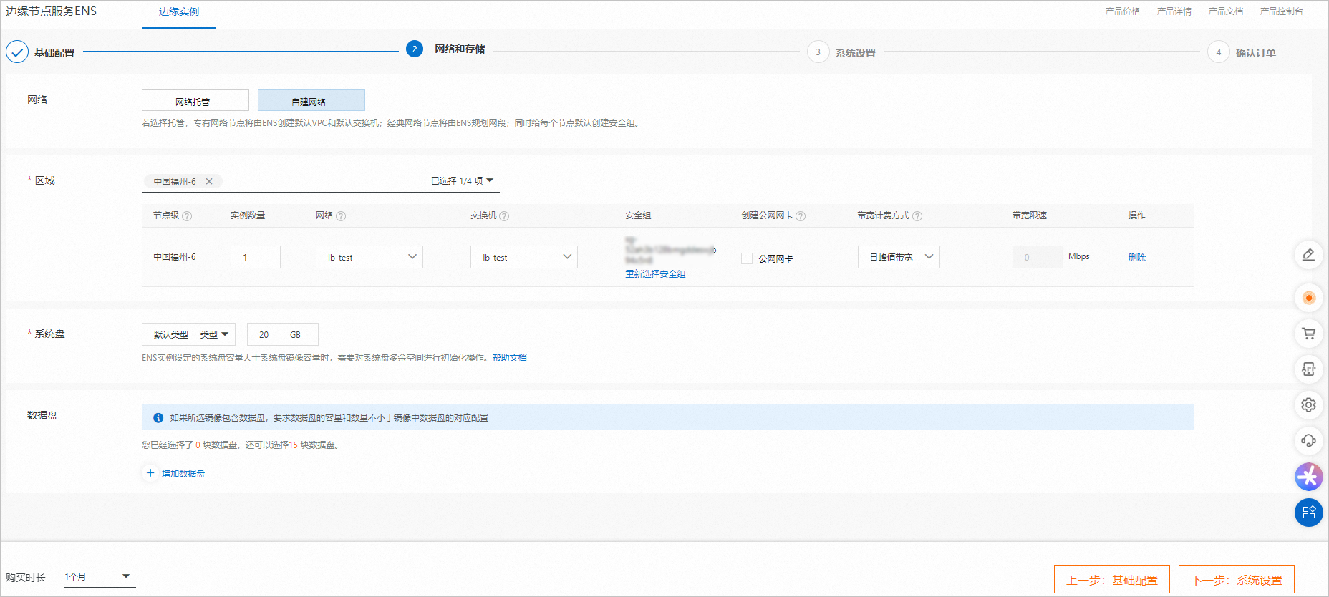Image resolution: width=1329 pixels, height=597 pixels.
Task: Click 删除 in the 中国福州-6 row
Action: [1137, 258]
